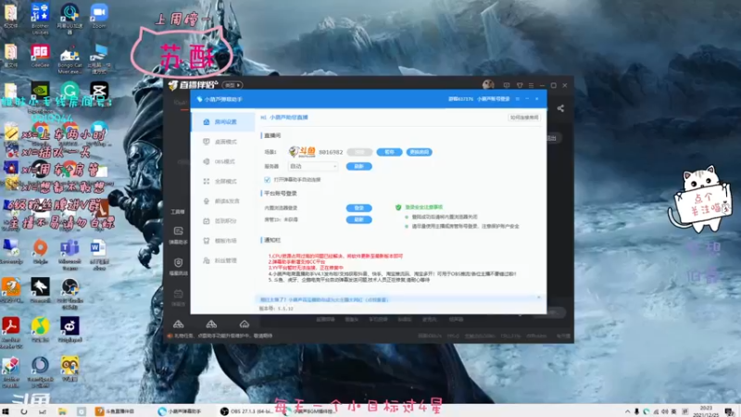Open the QQ音乐 desktop icon
Image resolution: width=741 pixels, height=417 pixels.
click(x=40, y=329)
